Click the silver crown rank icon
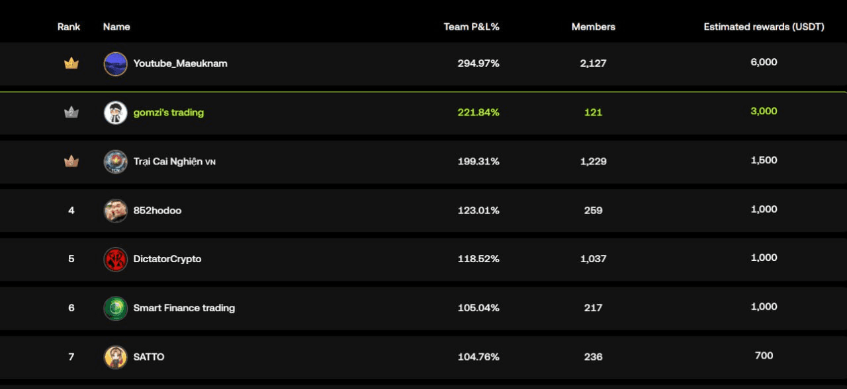This screenshot has width=847, height=389. [71, 112]
